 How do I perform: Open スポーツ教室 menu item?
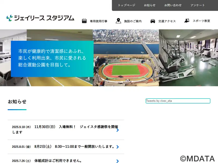(201, 21)
